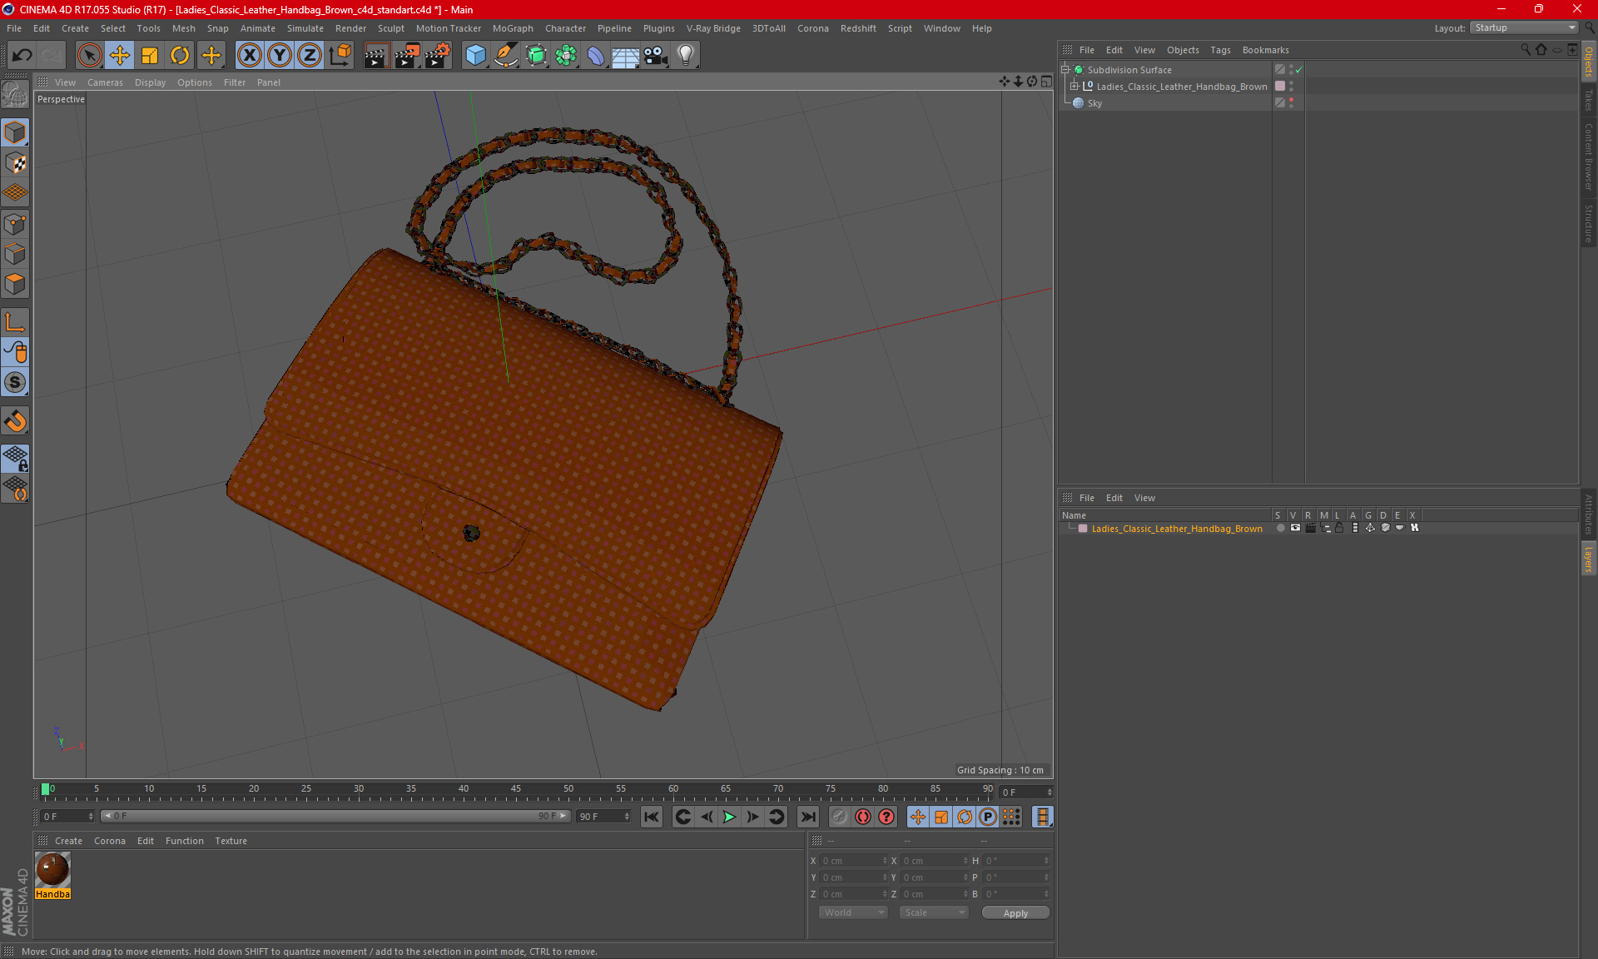Switch to the Content Browser side tab
Viewport: 1598px width, 959px height.
coord(1588,157)
